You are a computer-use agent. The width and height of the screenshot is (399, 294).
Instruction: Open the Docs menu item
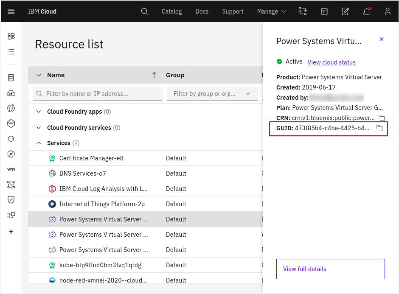202,11
